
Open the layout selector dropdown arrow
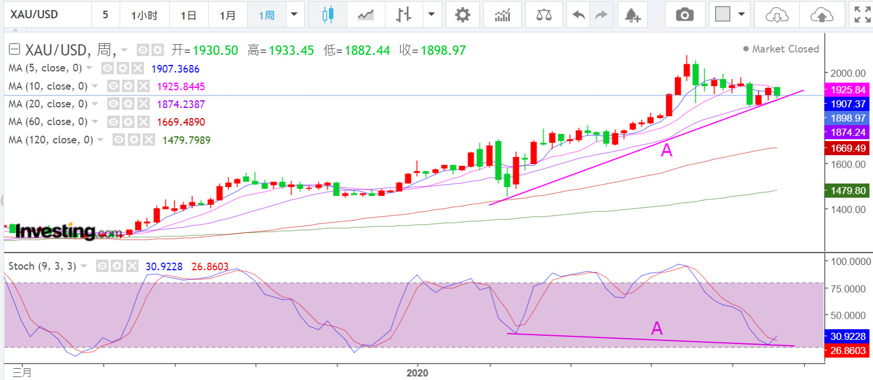point(741,15)
